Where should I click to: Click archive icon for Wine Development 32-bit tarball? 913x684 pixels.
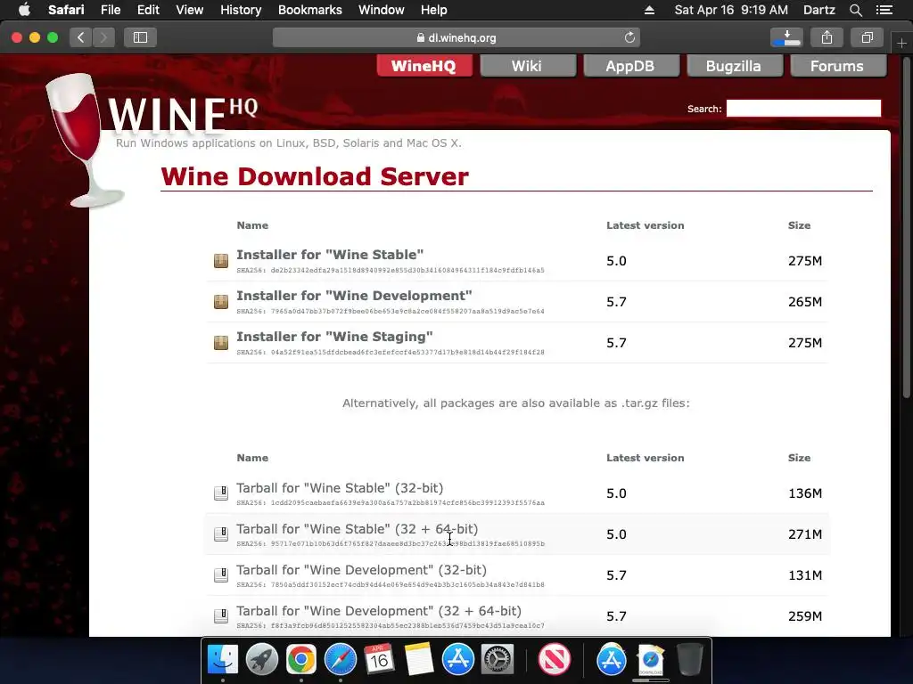pyautogui.click(x=221, y=575)
